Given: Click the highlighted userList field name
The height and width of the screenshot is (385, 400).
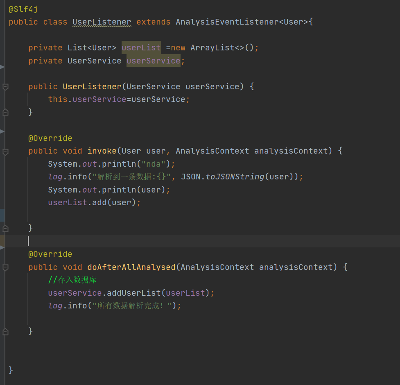Looking at the screenshot, I should (141, 48).
